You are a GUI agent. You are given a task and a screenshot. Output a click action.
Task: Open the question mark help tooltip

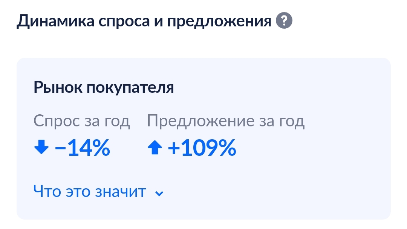pos(284,20)
